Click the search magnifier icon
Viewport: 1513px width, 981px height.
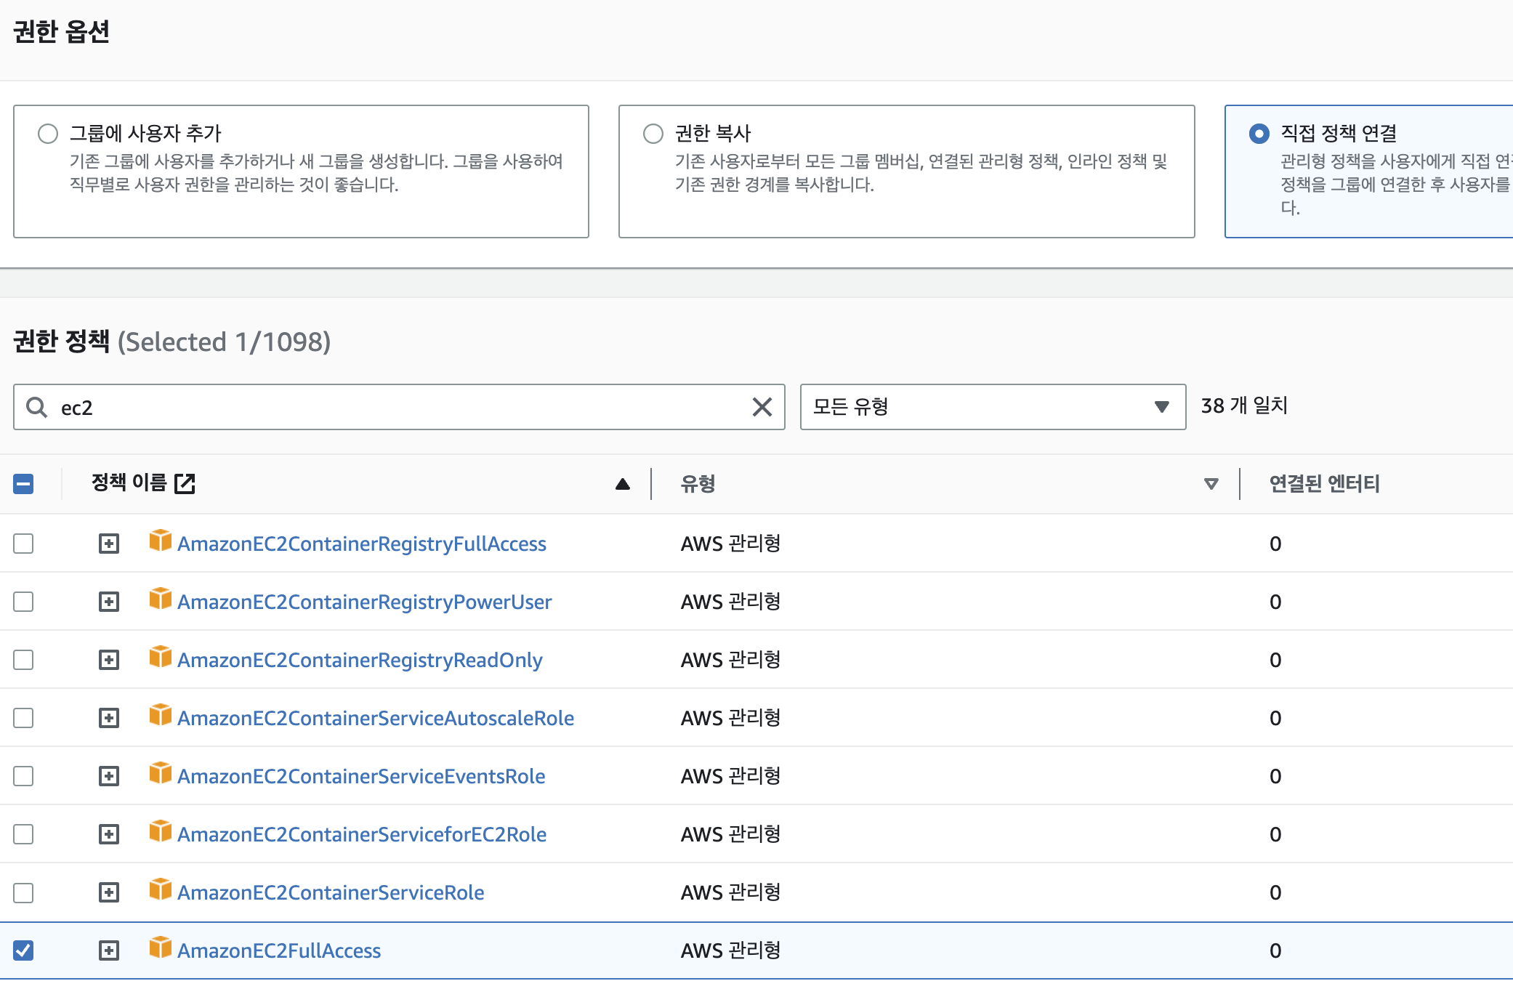point(36,407)
